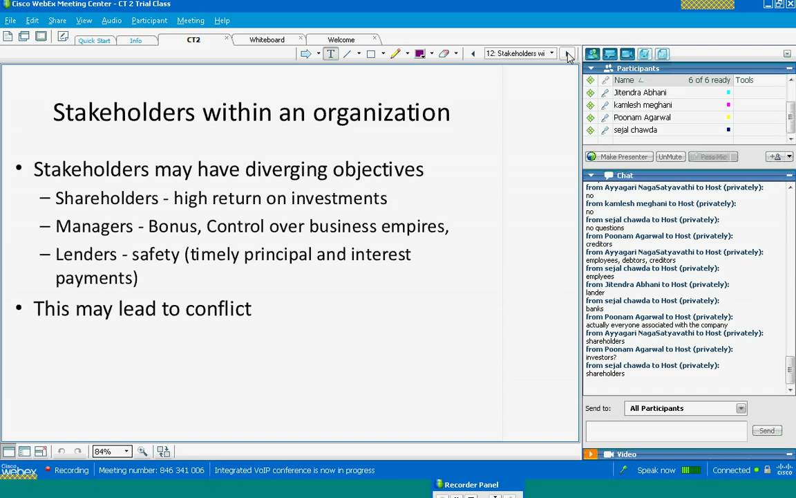The image size is (796, 498).
Task: Toggle microphone for sejal chawda
Action: [605, 131]
